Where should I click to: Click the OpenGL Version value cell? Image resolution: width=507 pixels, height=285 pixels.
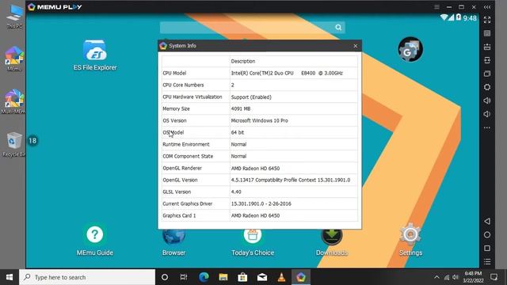pyautogui.click(x=294, y=180)
